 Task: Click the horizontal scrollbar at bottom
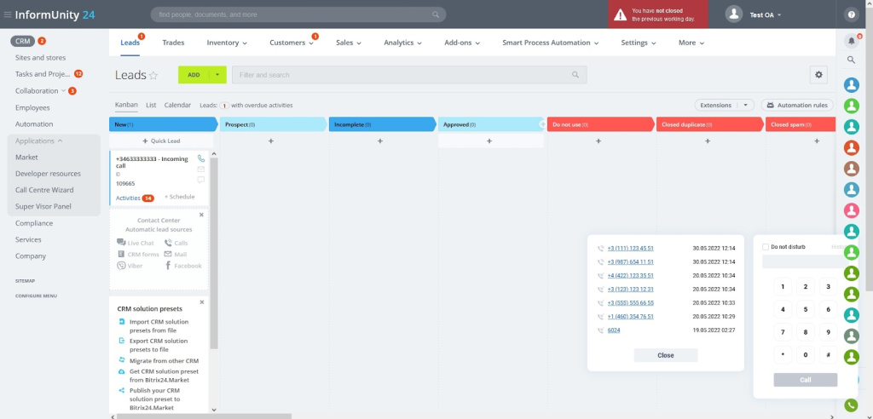click(x=203, y=416)
